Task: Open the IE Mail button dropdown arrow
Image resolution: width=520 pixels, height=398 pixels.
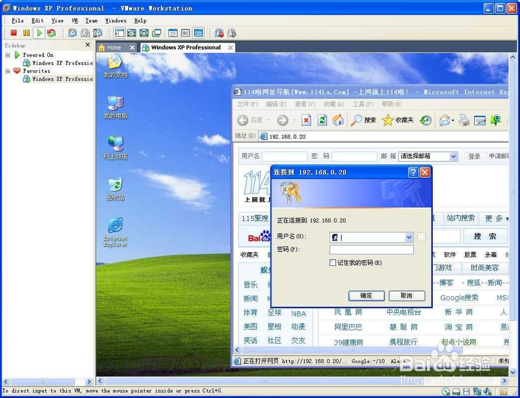Action: tap(453, 121)
